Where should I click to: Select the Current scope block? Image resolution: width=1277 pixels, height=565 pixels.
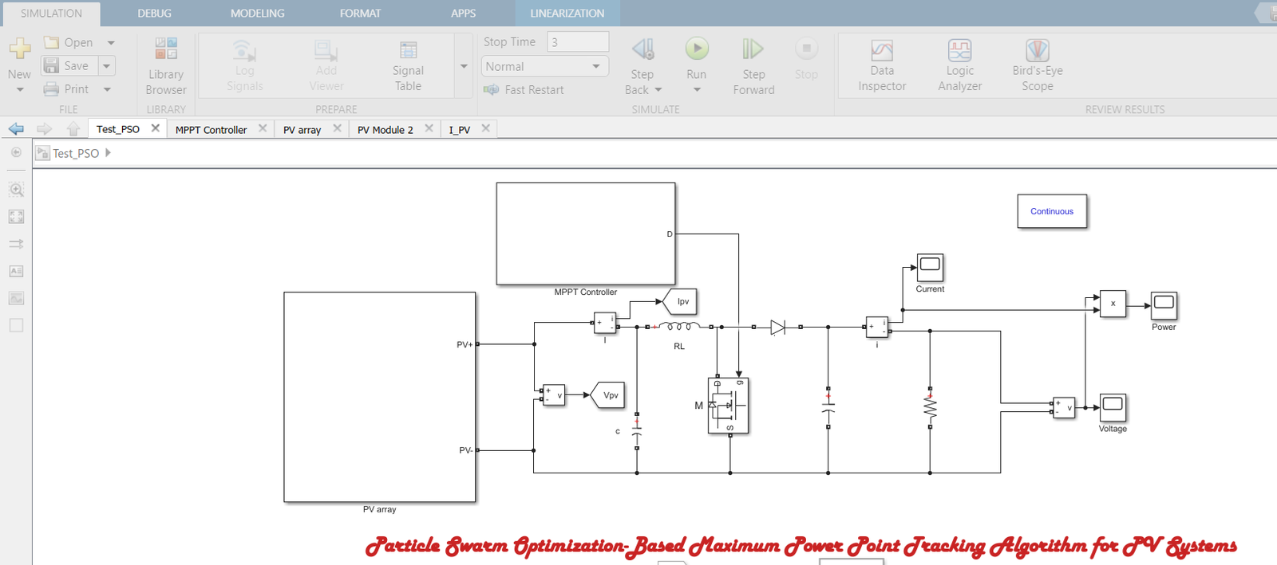point(930,266)
